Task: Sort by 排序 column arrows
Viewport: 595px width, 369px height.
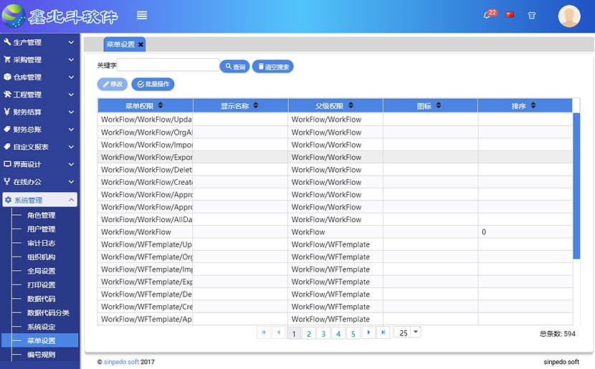Action: tap(533, 106)
